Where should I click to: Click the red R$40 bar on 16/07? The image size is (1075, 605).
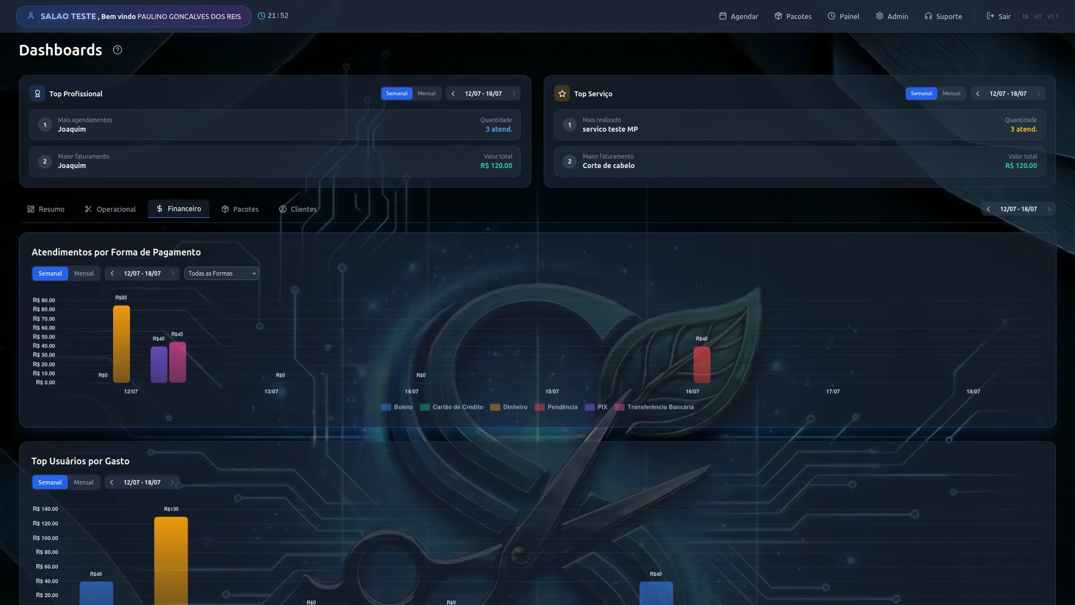point(702,365)
